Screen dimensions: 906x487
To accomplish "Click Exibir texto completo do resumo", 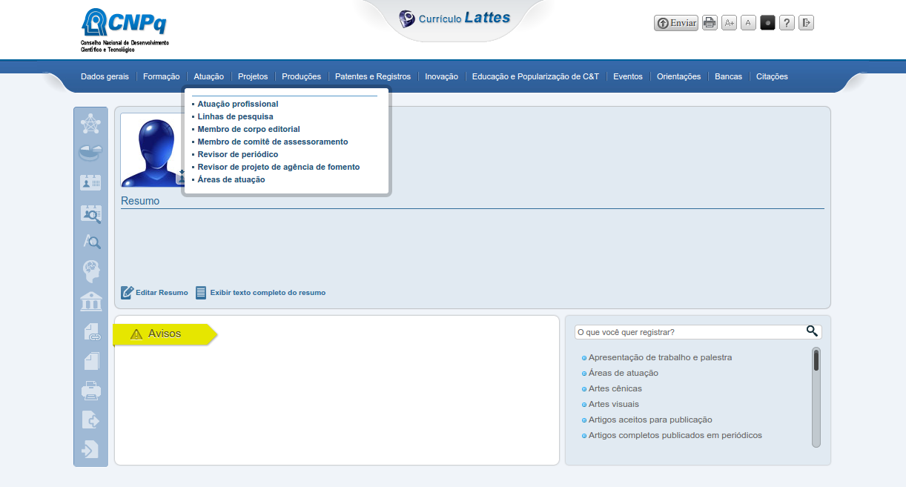I will (x=260, y=293).
